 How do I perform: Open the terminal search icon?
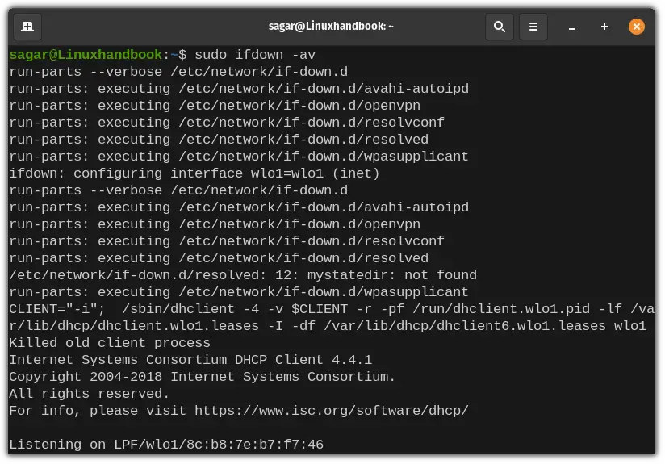500,27
